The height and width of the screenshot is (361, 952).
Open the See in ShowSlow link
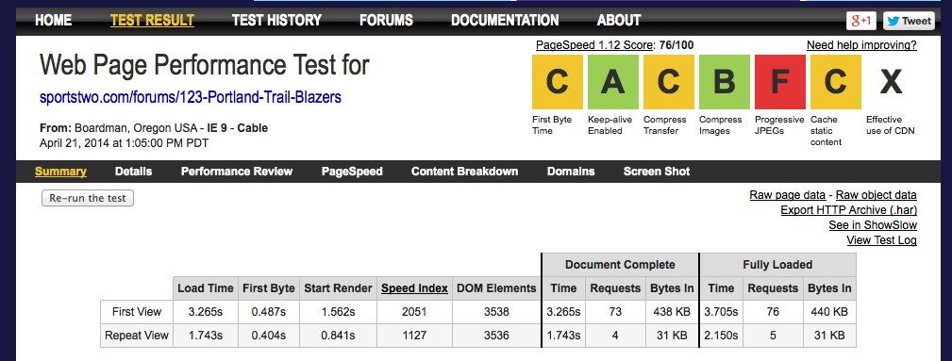tap(873, 225)
